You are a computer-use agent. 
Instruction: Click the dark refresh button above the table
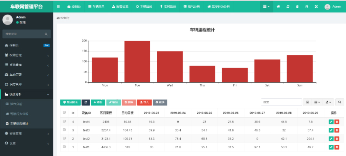(85, 102)
